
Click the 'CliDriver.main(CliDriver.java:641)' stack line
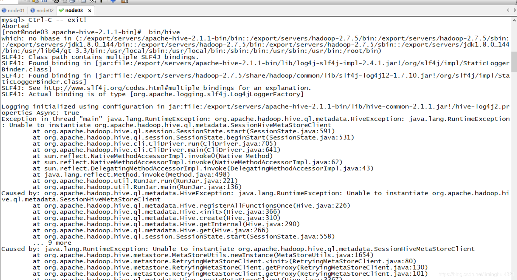click(156, 150)
